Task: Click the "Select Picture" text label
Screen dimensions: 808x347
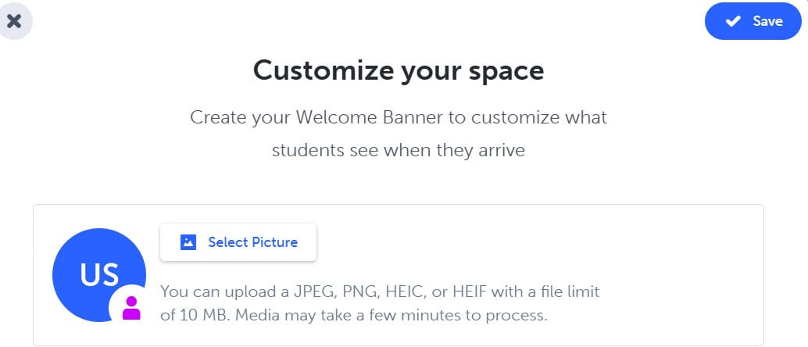Action: point(252,242)
